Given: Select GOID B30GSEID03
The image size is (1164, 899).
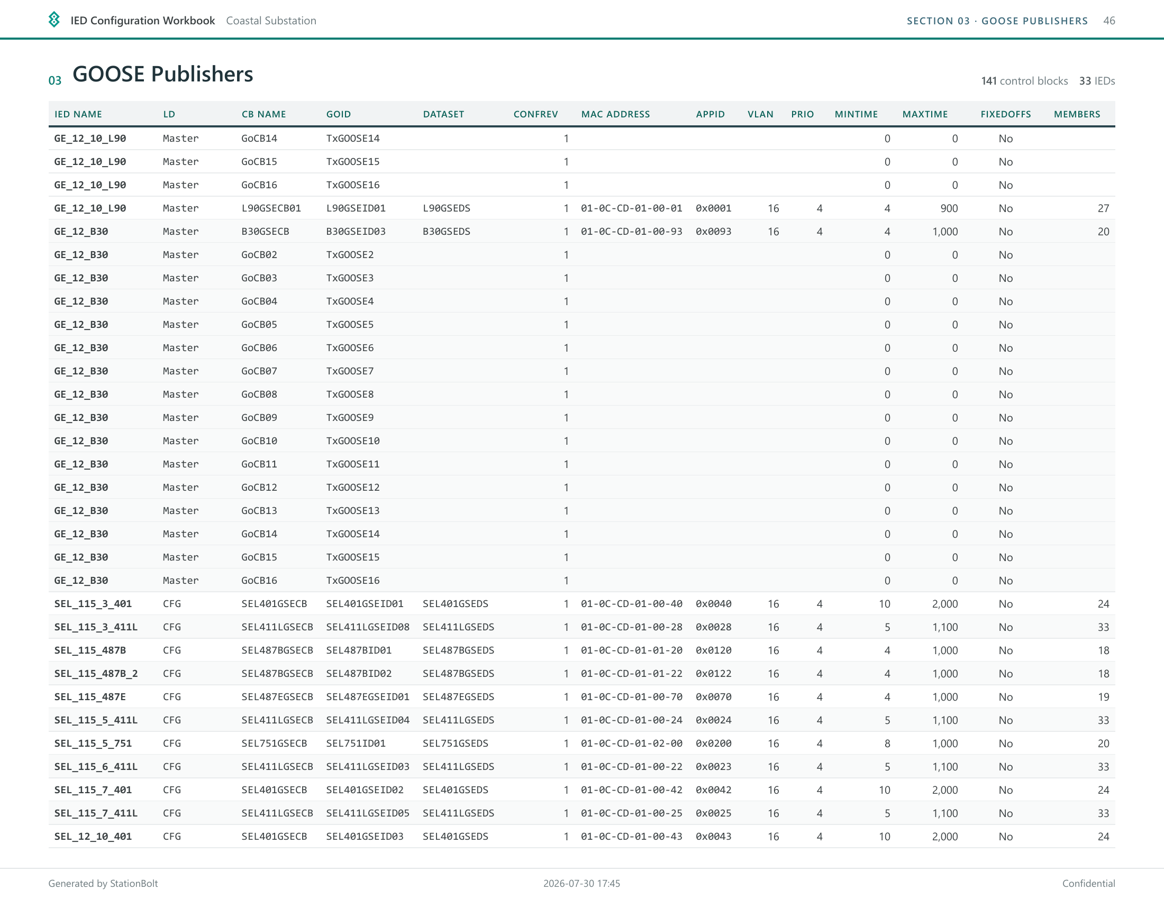Looking at the screenshot, I should (356, 232).
